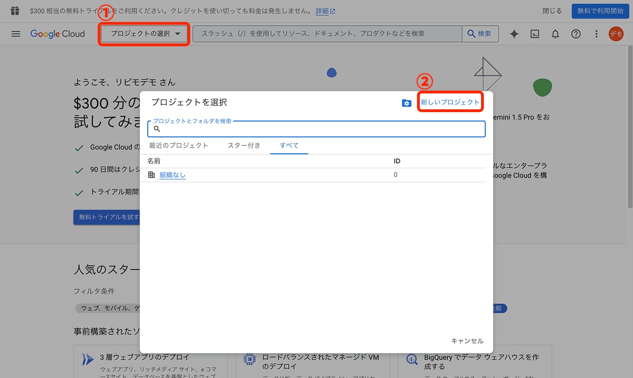
Task: Click the Google Cloud logo
Action: (x=58, y=34)
